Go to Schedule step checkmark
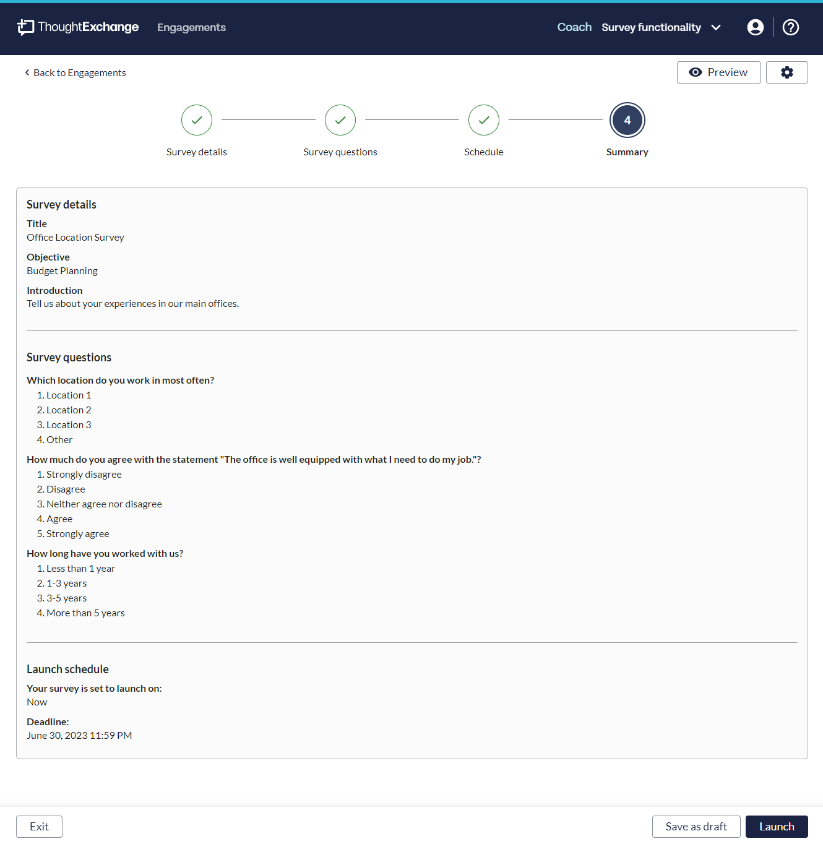 coord(484,120)
